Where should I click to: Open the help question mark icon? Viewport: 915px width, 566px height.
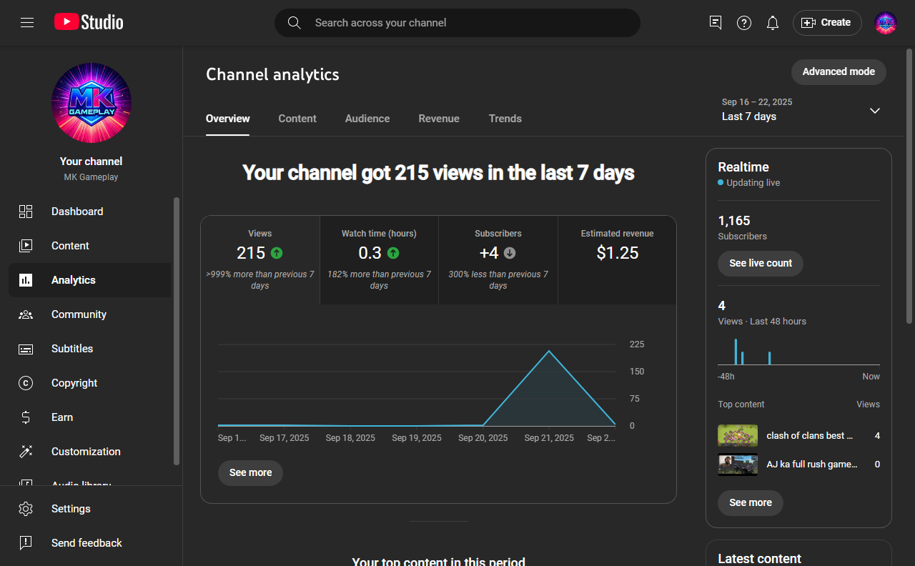pos(744,23)
